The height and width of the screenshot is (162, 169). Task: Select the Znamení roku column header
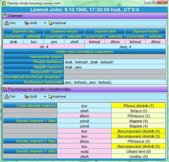pyautogui.click(x=23, y=31)
